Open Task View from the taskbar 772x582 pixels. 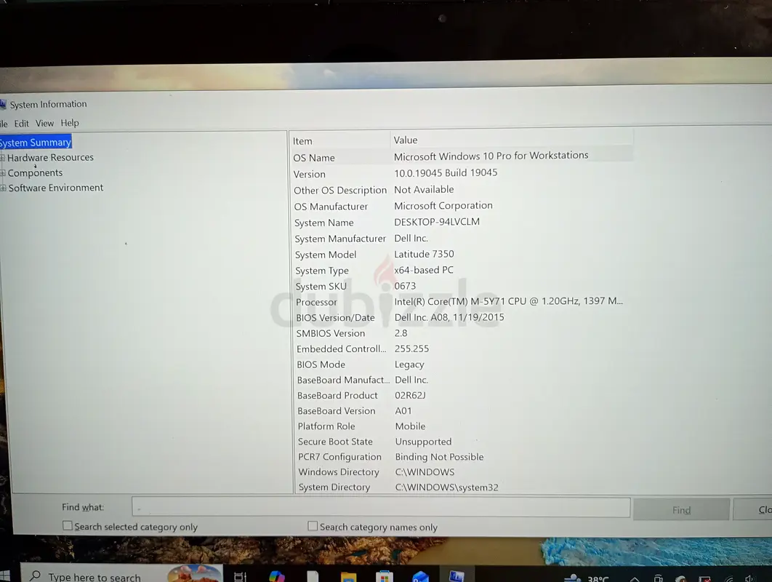pyautogui.click(x=240, y=577)
